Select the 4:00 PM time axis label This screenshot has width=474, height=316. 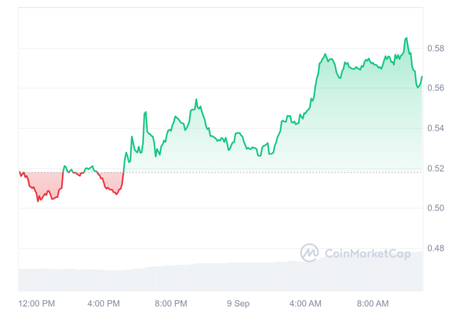click(104, 303)
